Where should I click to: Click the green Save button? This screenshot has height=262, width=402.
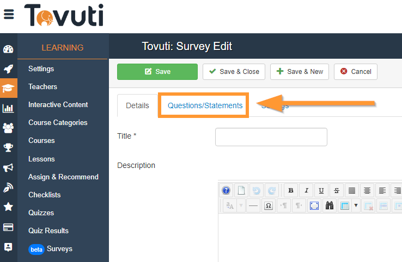click(x=157, y=72)
